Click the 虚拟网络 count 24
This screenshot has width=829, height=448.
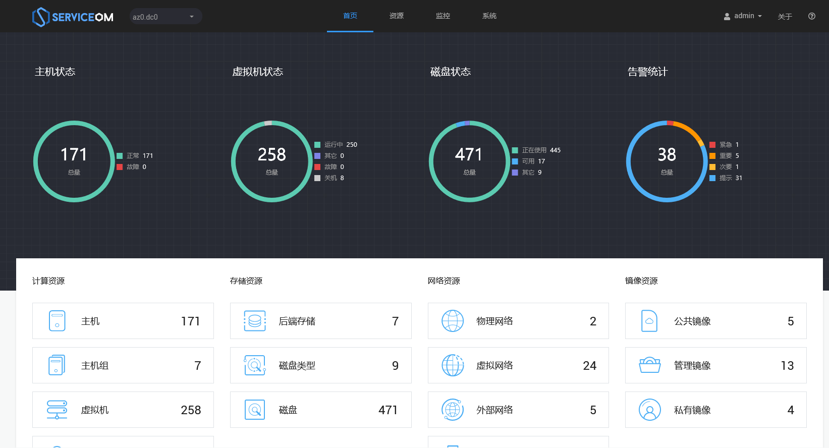coord(590,366)
